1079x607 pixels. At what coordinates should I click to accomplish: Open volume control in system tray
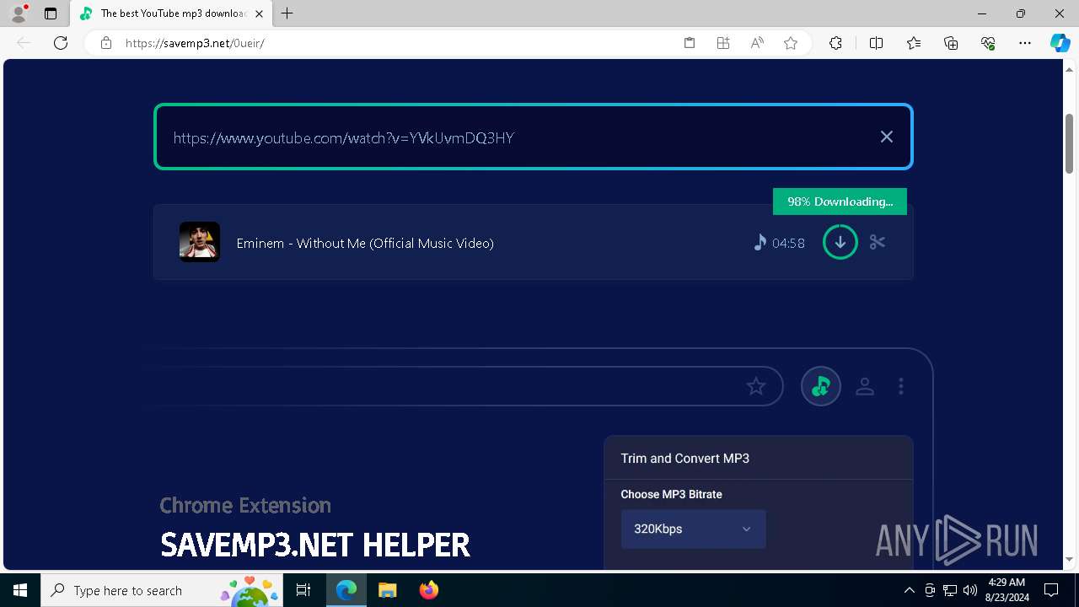(x=970, y=590)
